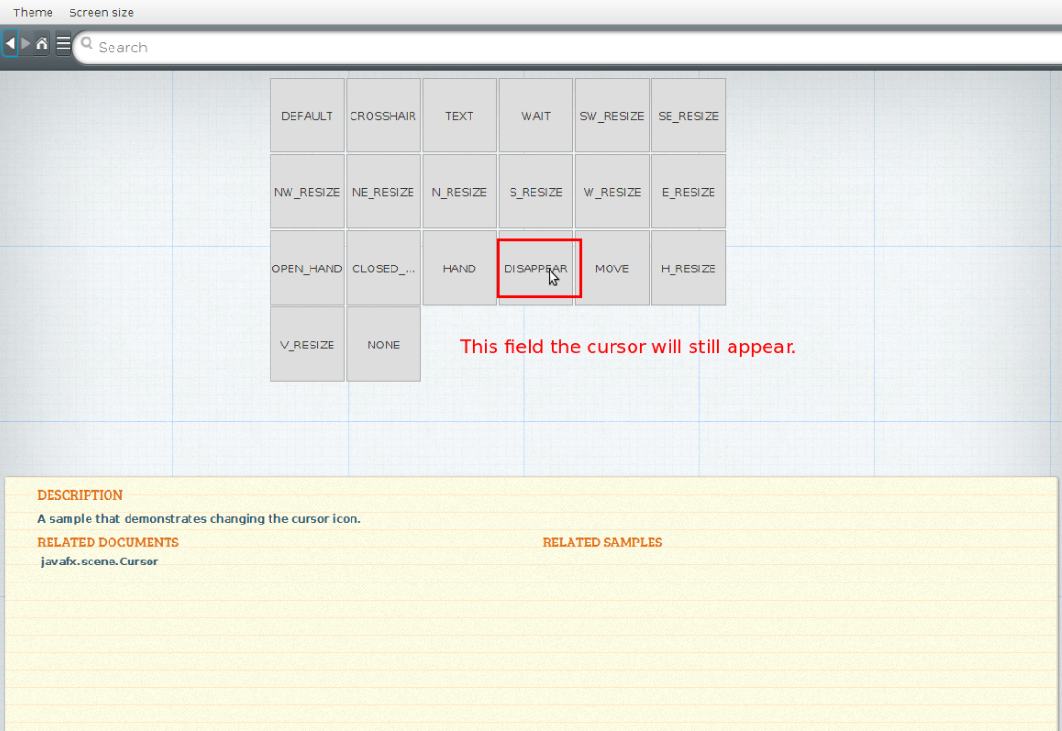Open the javafx.scene.Cursor document link
1062x731 pixels.
click(99, 562)
